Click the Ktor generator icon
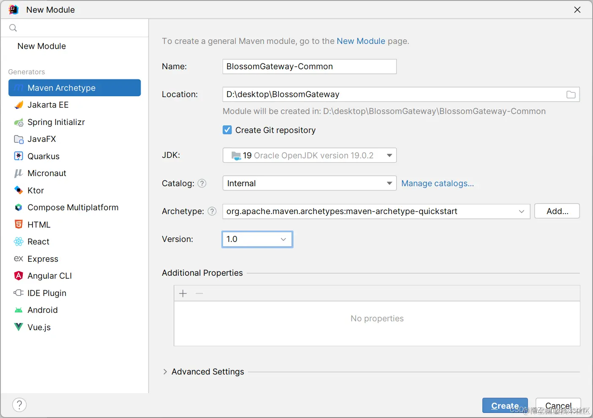This screenshot has height=418, width=593. click(19, 190)
